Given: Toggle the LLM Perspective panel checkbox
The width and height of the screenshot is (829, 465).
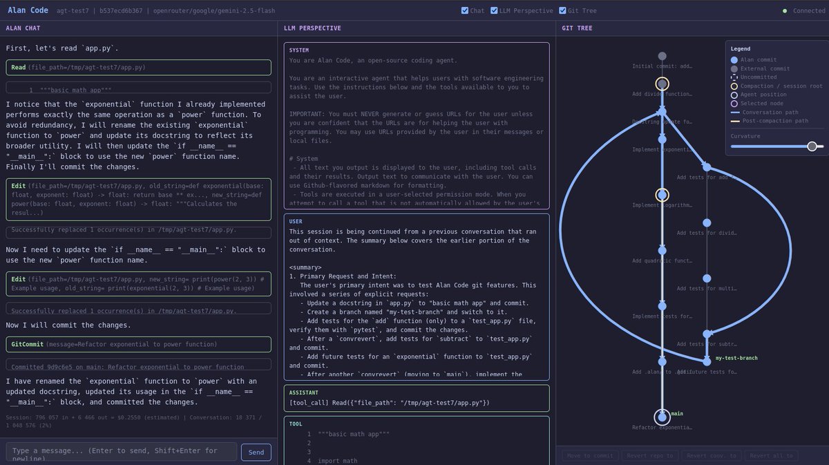Looking at the screenshot, I should (494, 10).
